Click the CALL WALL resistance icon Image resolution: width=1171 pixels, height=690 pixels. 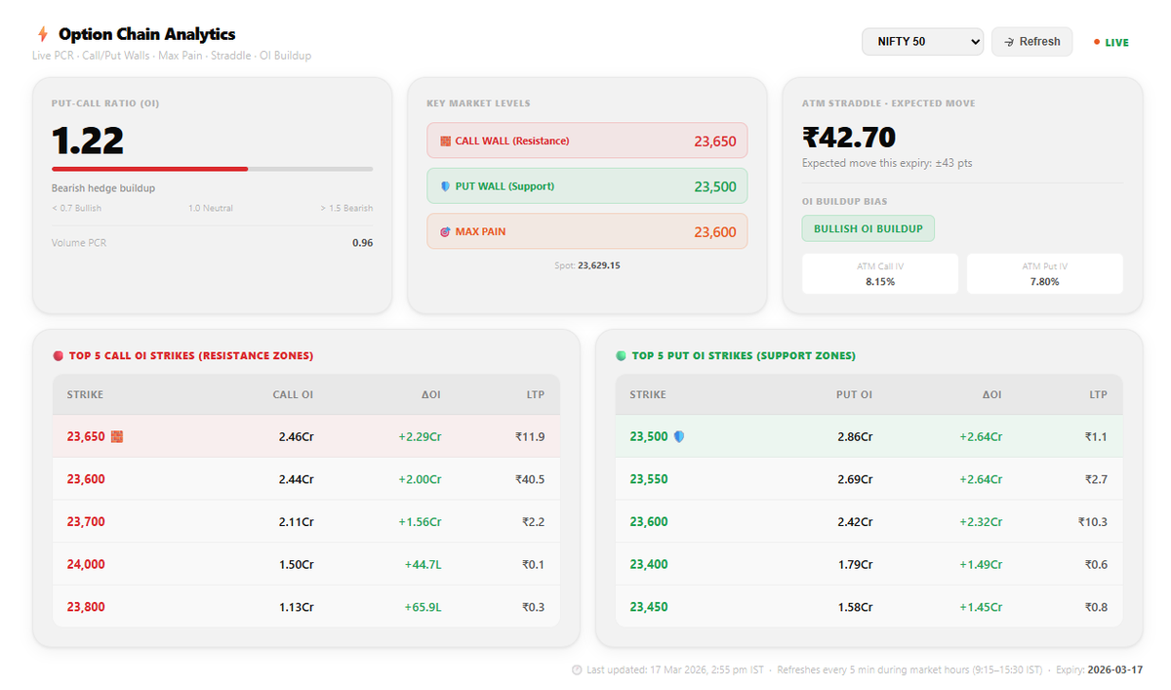pos(445,141)
